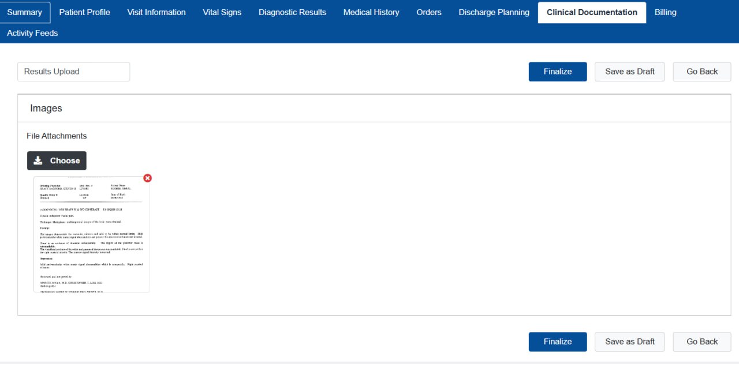Click the bottom Save as Draft button

pos(630,342)
